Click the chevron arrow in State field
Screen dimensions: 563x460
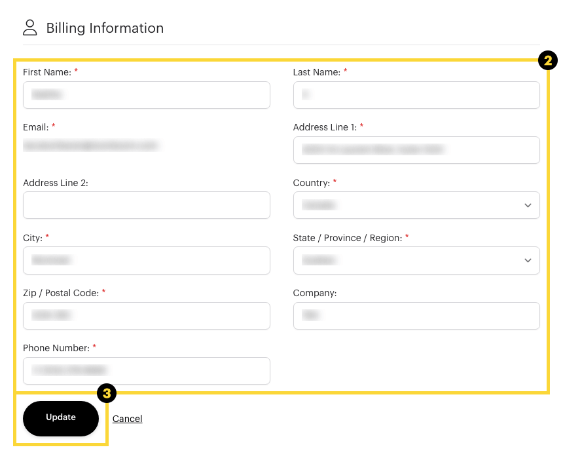pyautogui.click(x=528, y=260)
